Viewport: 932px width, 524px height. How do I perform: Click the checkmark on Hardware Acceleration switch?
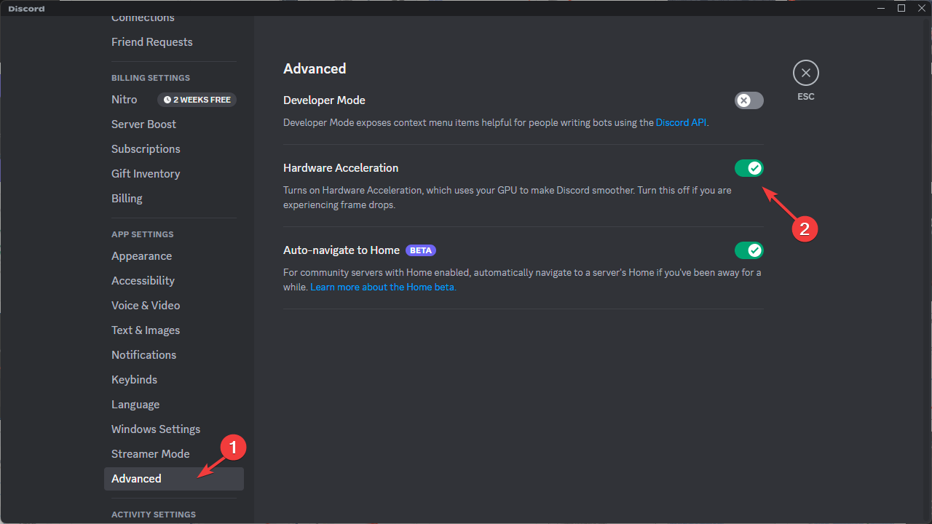tap(754, 168)
